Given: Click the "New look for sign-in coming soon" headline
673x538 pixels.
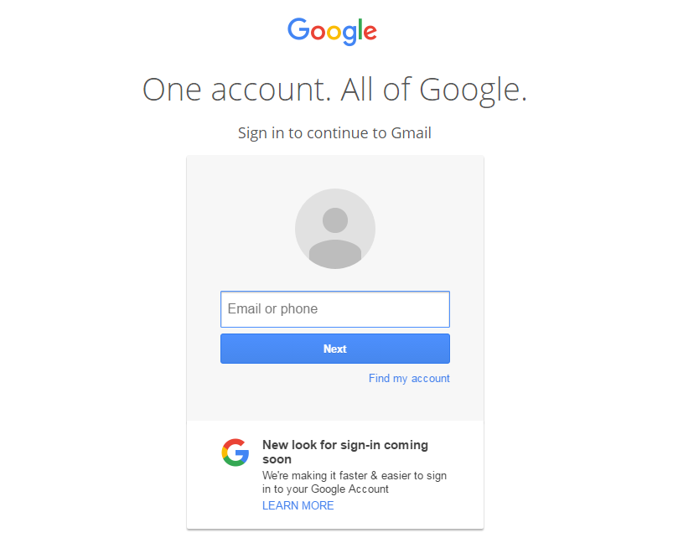Looking at the screenshot, I should (344, 445).
